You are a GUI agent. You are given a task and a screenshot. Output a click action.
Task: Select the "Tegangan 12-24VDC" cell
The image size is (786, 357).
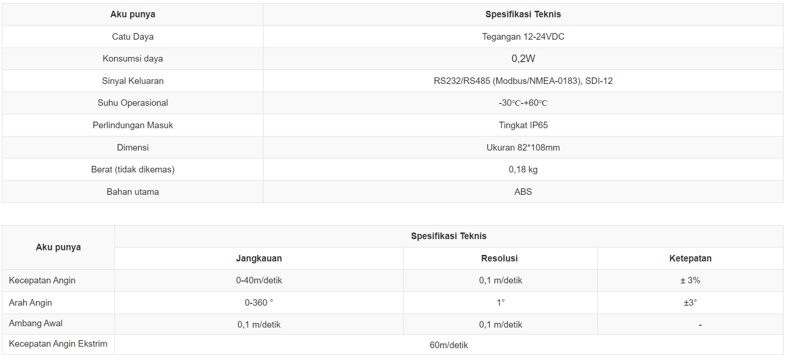click(523, 37)
